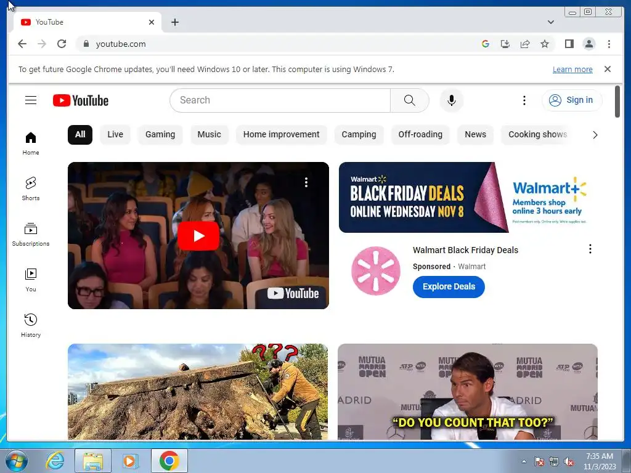Click the page vertical scrollbar thumb
631x473 pixels.
[x=617, y=102]
